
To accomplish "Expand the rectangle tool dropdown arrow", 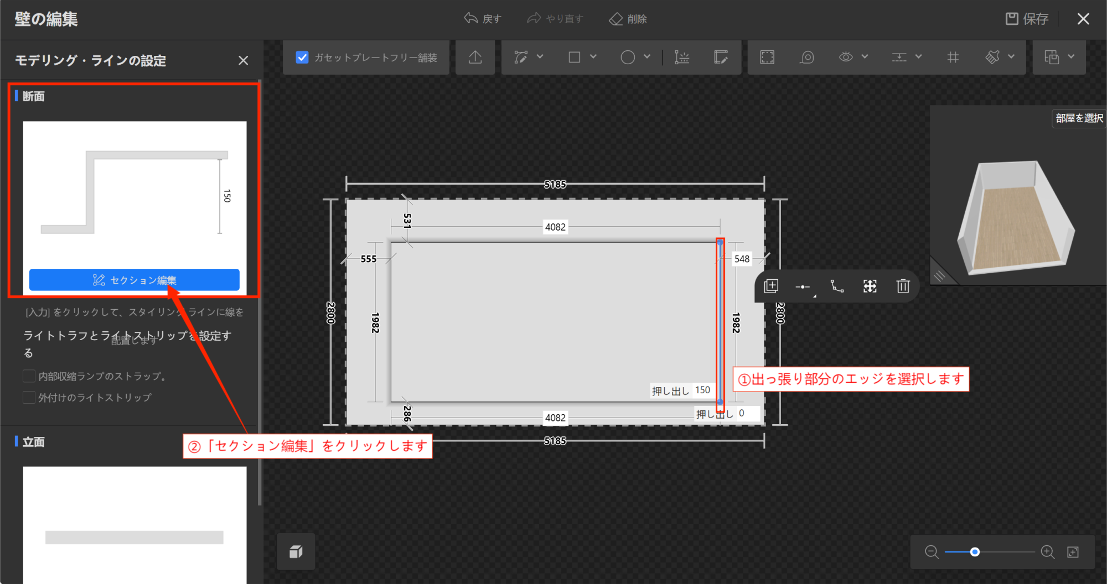I will click(593, 56).
